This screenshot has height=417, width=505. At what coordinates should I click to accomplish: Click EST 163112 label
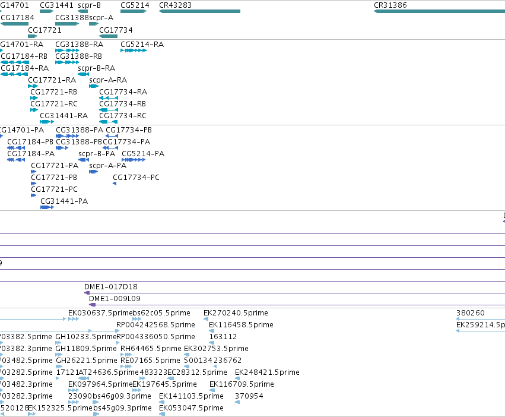223,337
